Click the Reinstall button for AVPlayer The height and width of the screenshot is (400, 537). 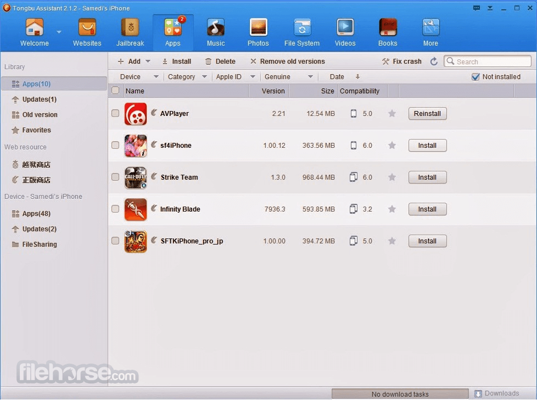tap(427, 113)
